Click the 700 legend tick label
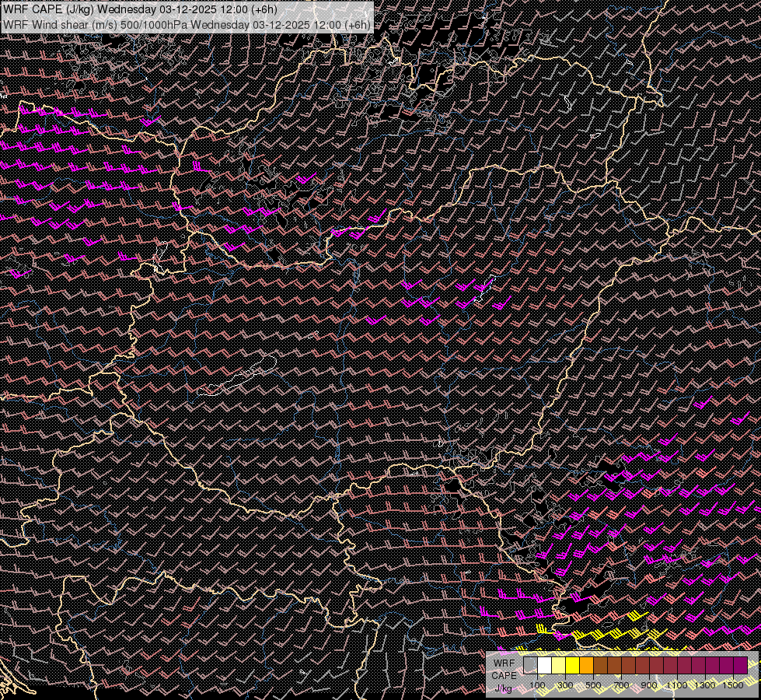 (x=621, y=685)
